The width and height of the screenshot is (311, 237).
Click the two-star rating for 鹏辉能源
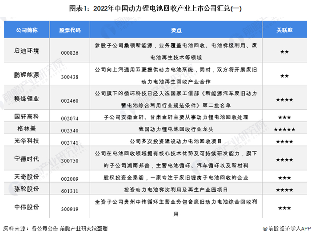284,76
